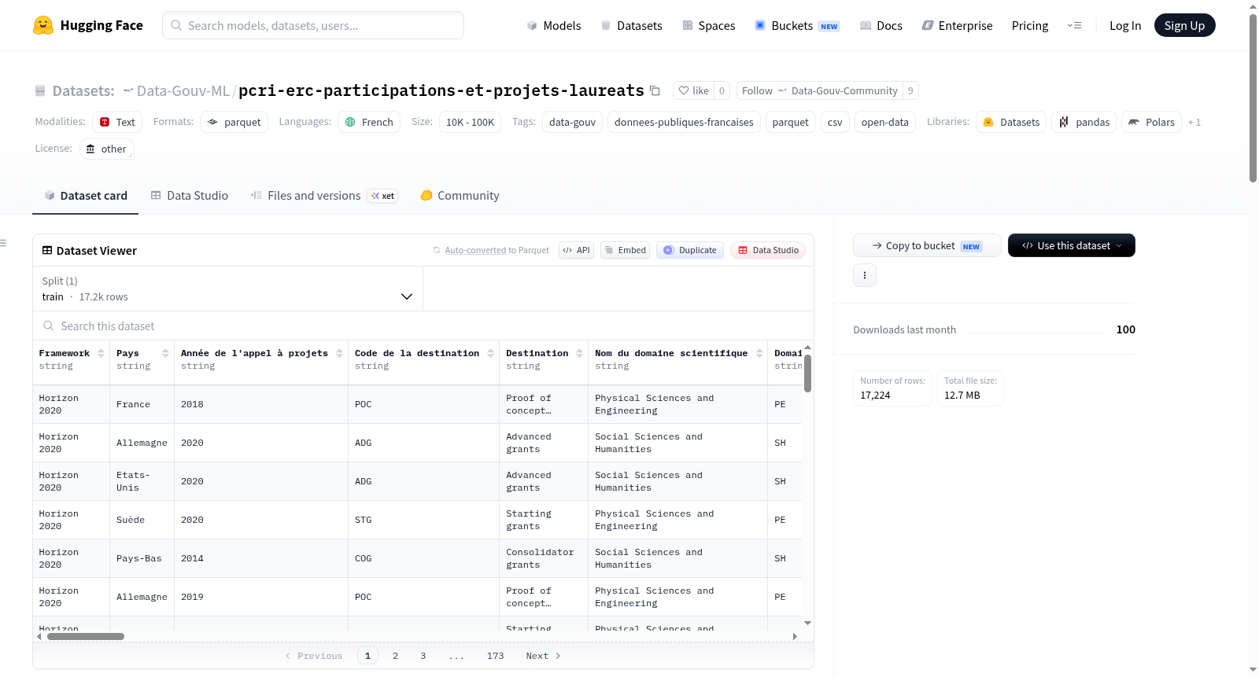Click the Hugging Face logo
This screenshot has height=677, width=1259.
coord(43,25)
